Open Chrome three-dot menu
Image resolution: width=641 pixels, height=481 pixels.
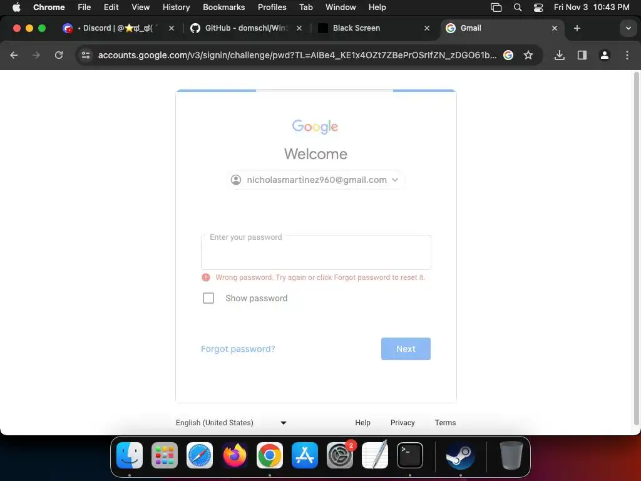627,55
